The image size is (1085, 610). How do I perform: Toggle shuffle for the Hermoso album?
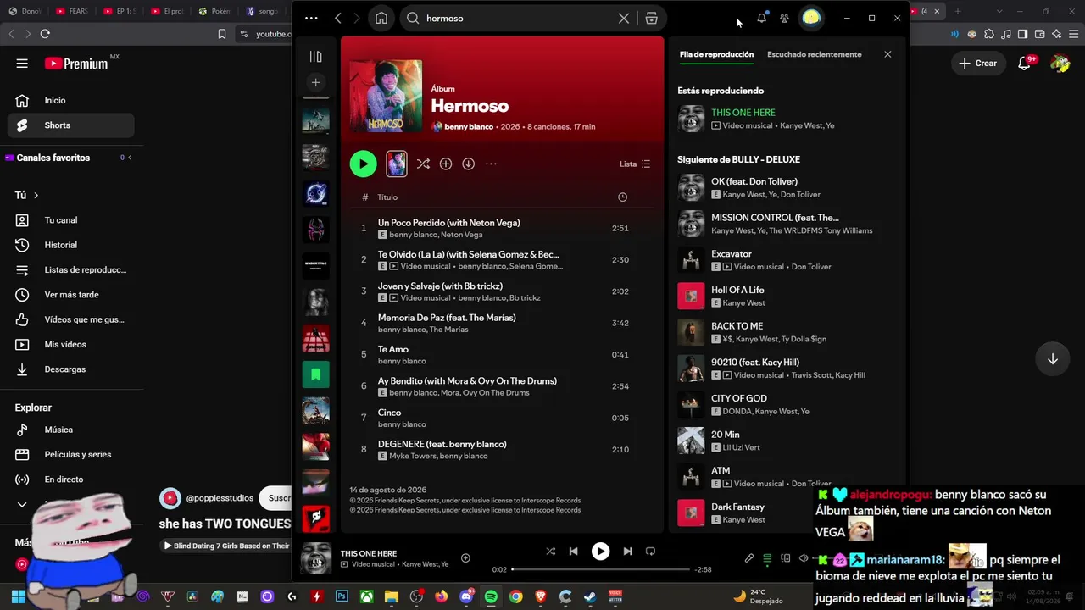[x=423, y=164]
